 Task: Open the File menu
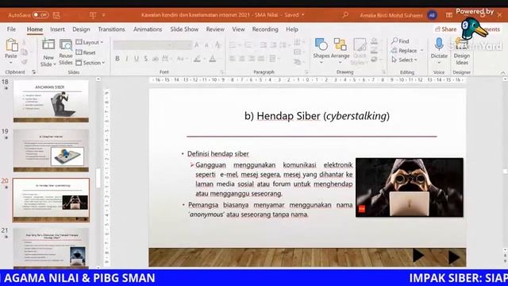(x=11, y=29)
